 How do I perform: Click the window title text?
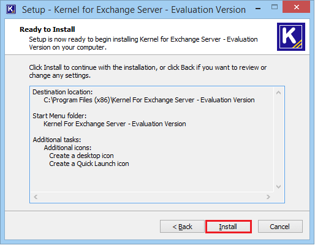point(134,10)
